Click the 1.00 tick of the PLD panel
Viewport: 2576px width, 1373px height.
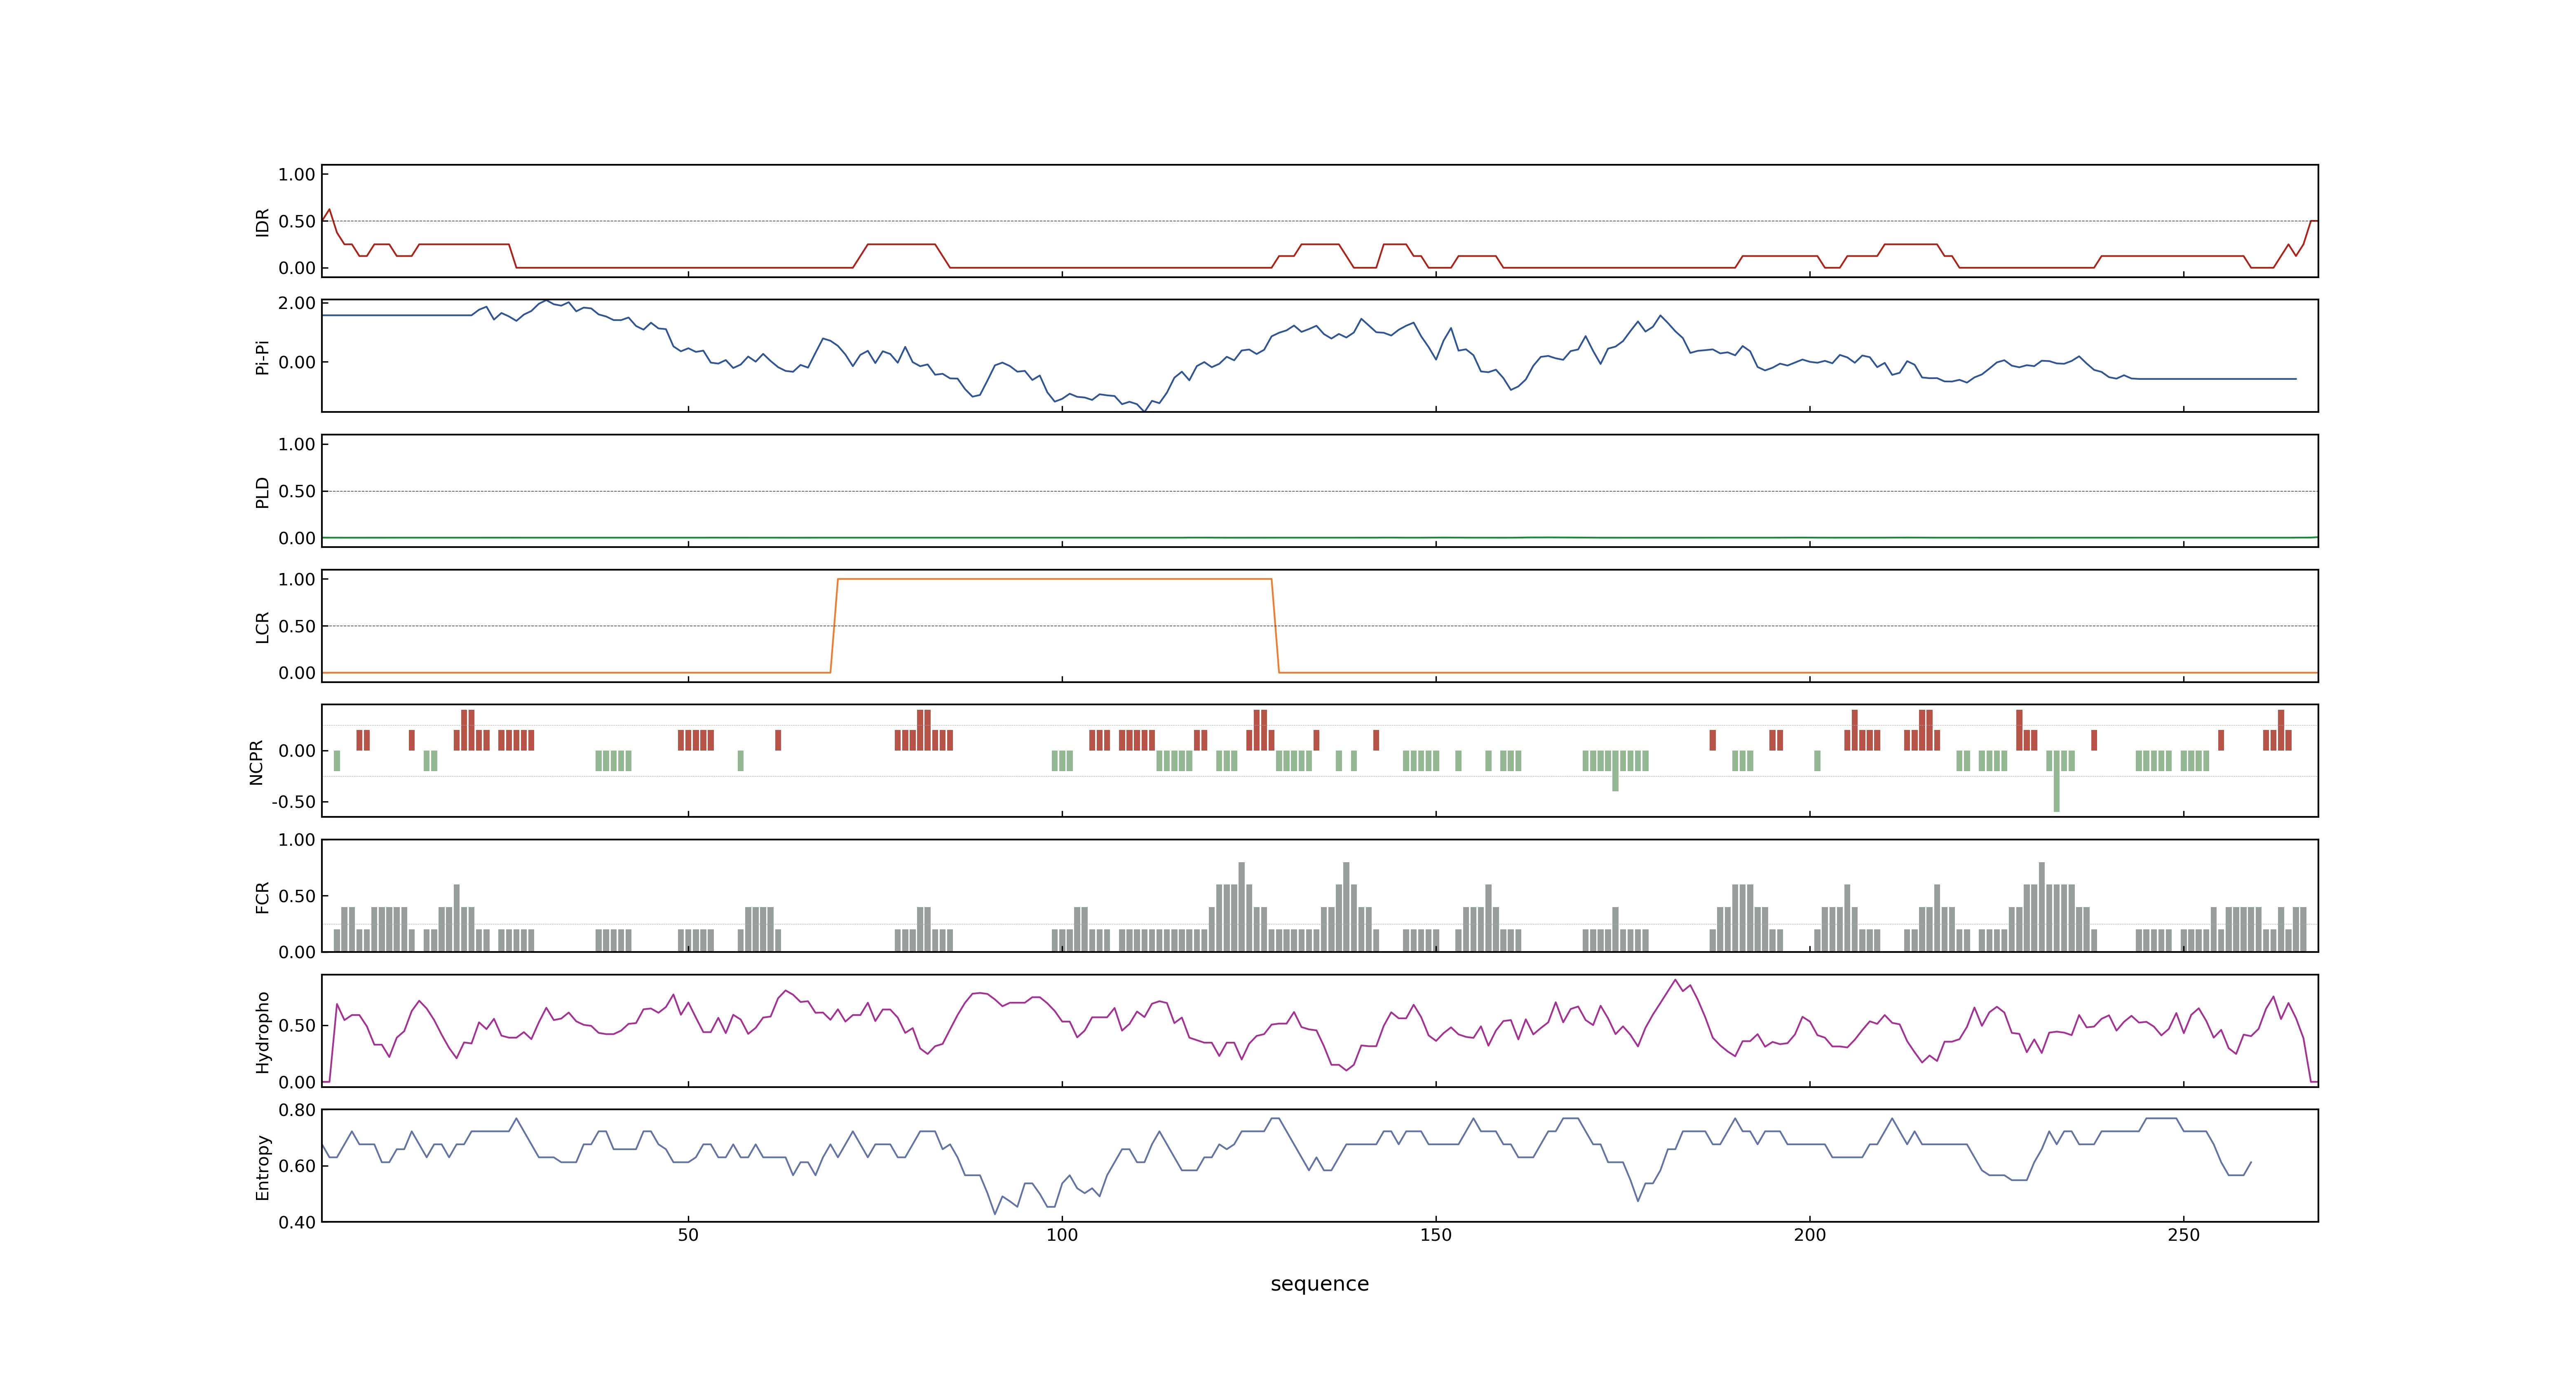point(297,444)
